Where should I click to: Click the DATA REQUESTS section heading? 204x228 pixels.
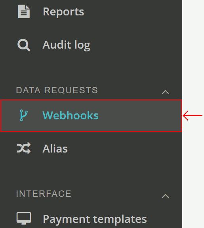pos(57,90)
